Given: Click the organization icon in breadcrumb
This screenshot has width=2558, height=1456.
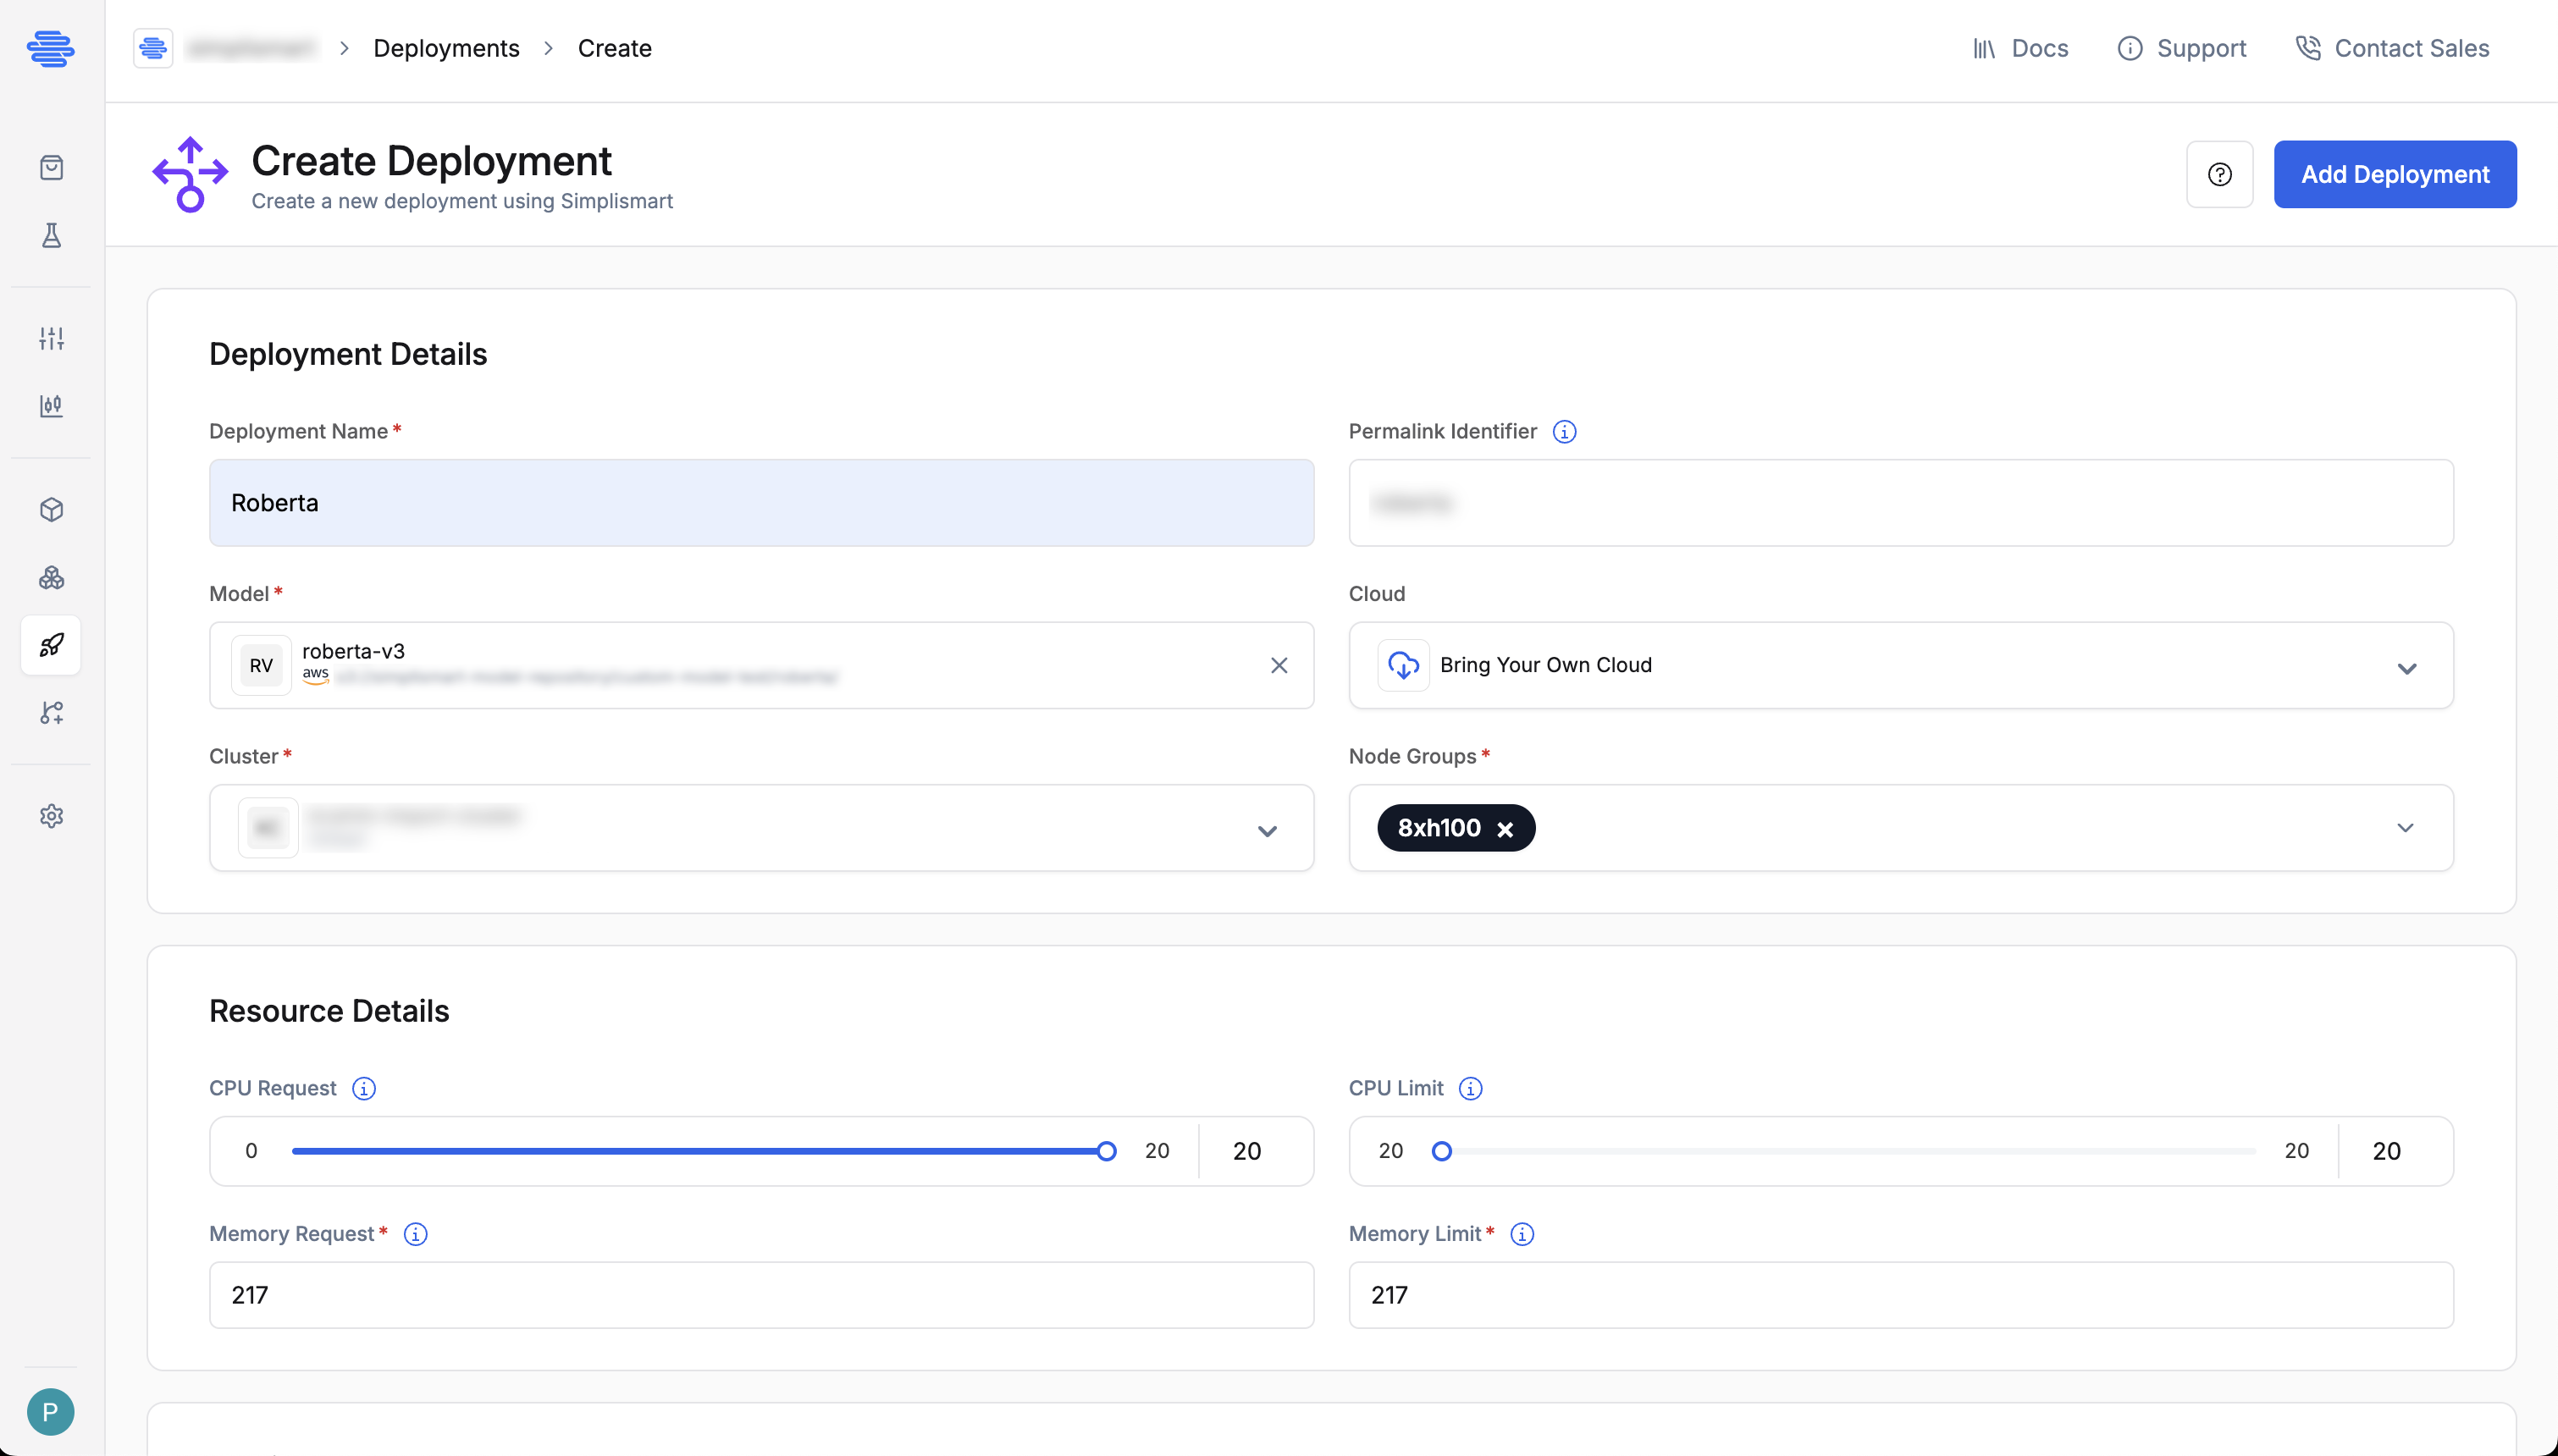Looking at the screenshot, I should coord(153,48).
